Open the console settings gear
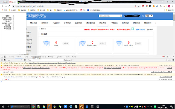This screenshot has height=109, width=175. coord(173,60)
